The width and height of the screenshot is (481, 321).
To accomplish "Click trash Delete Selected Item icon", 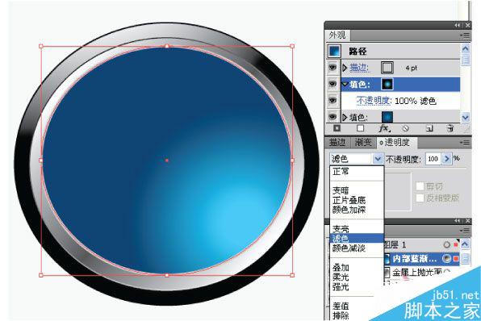I will (450, 128).
